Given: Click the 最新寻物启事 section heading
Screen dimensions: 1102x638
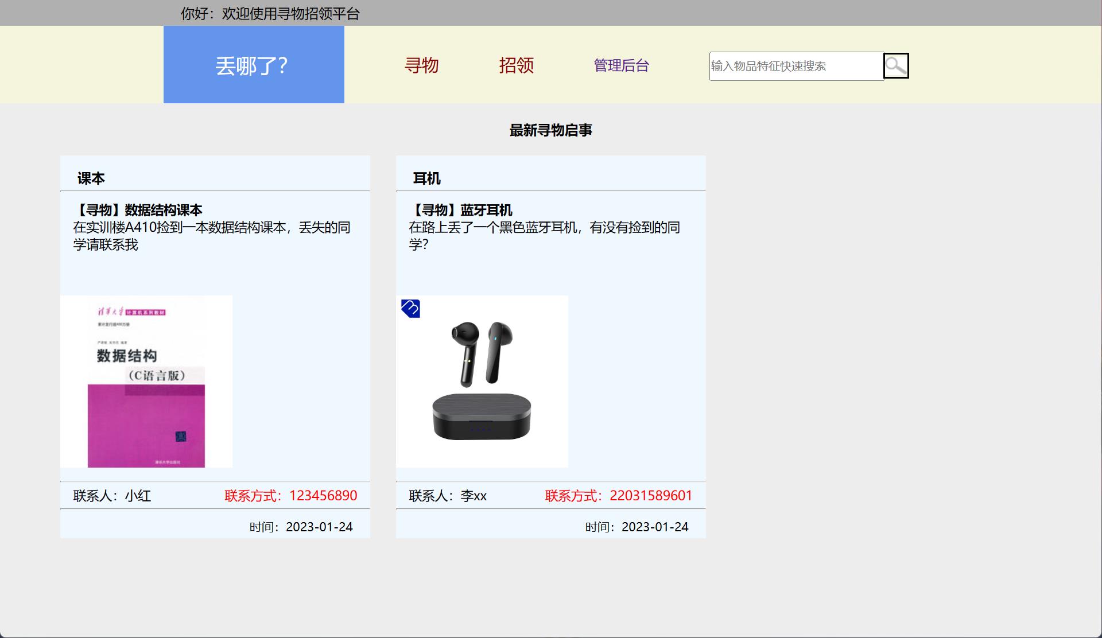Looking at the screenshot, I should 550,130.
